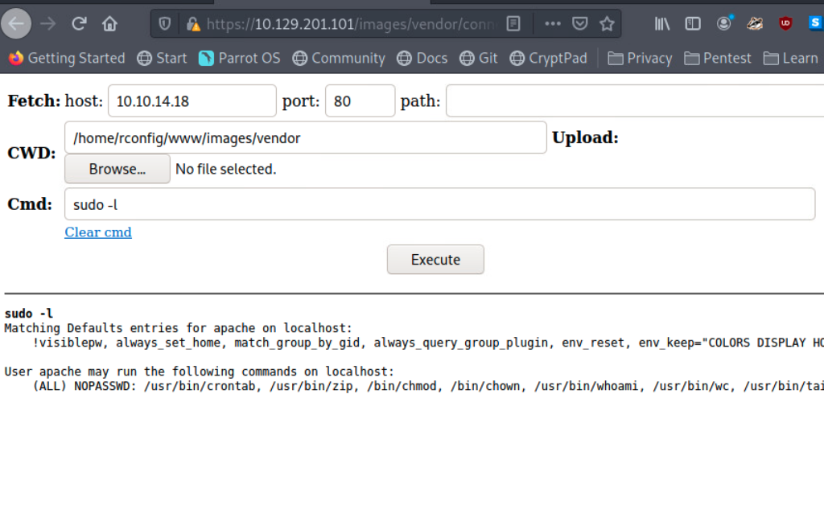Click the '(ALL) NOPASSWD:' output line
The height and width of the screenshot is (509, 824).
tap(428, 387)
